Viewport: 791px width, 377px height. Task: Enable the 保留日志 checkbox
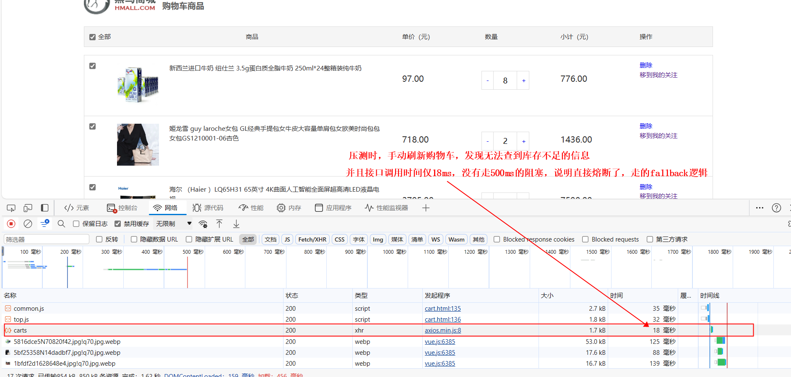(76, 224)
